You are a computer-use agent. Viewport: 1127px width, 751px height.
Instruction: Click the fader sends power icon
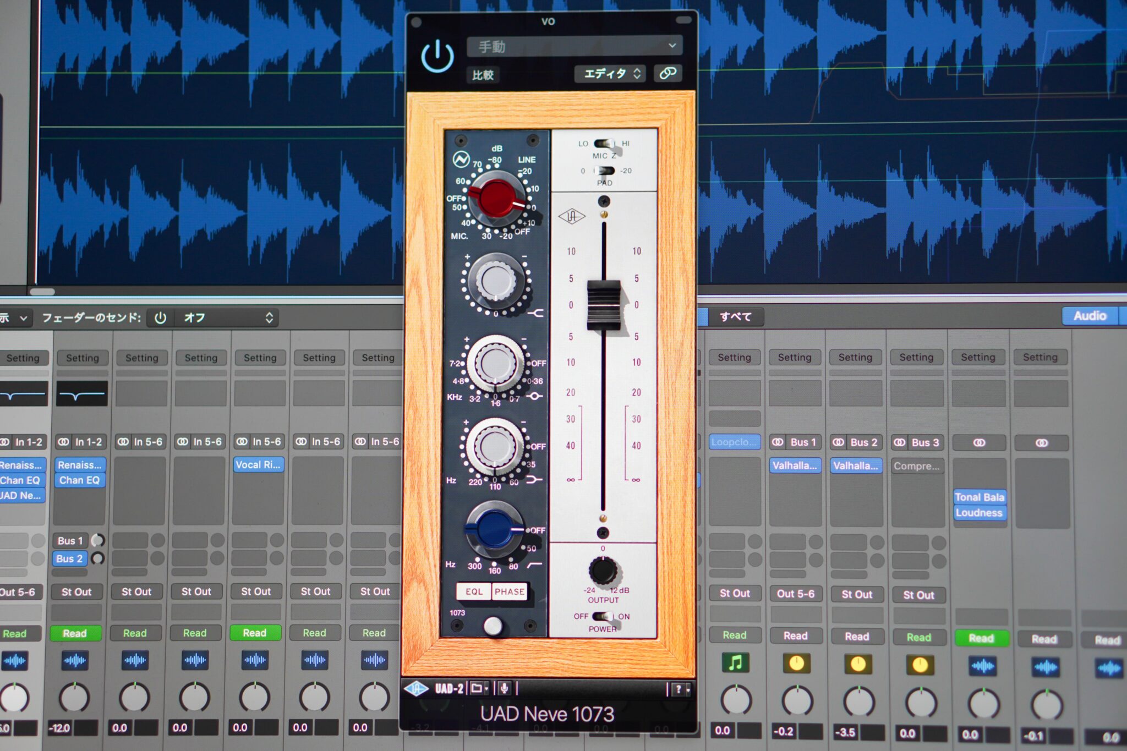160,318
